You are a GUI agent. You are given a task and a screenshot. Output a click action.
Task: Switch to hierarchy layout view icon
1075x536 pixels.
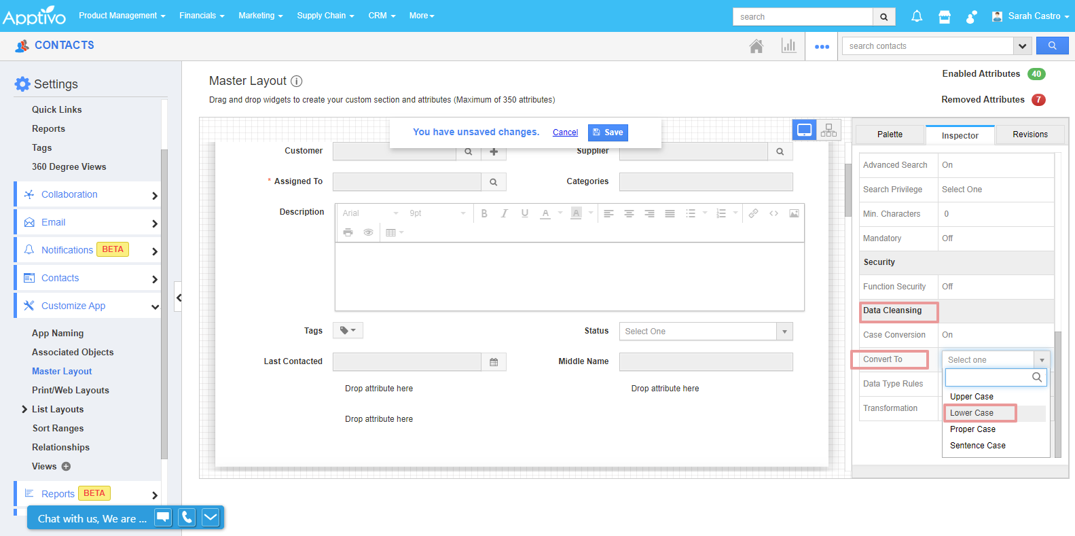[828, 130]
